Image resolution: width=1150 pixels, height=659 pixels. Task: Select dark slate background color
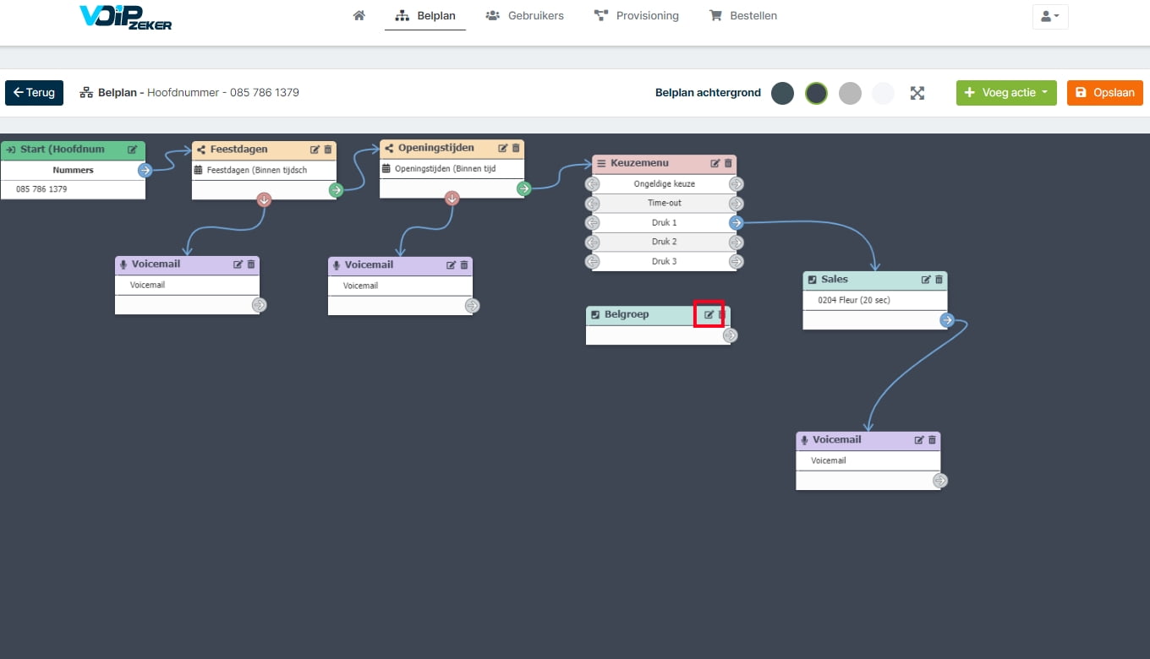point(782,93)
